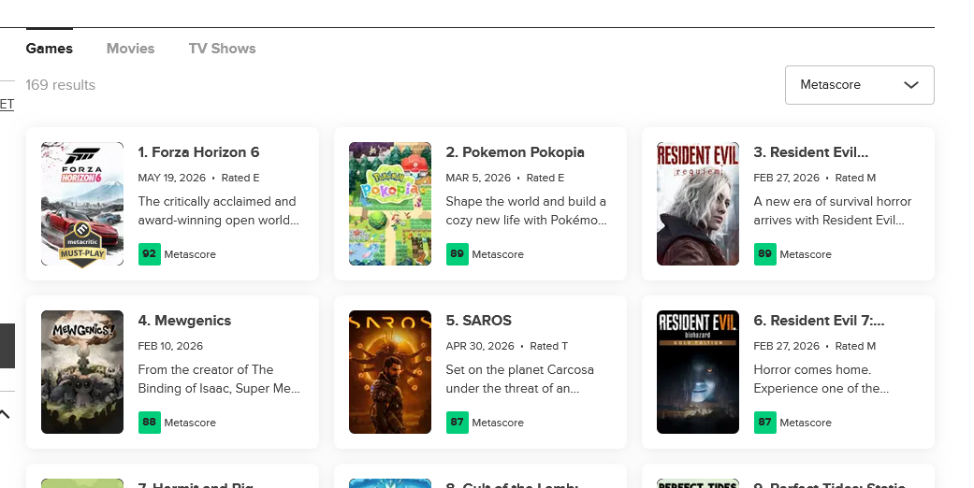Click 'Horror comes home.' description
Viewport: 974px width, 488px height.
[x=821, y=379]
